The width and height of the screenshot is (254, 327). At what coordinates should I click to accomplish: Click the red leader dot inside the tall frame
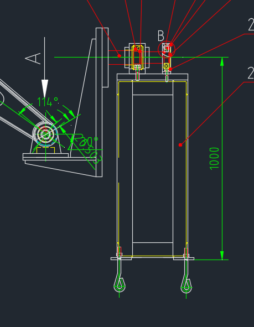click(180, 145)
